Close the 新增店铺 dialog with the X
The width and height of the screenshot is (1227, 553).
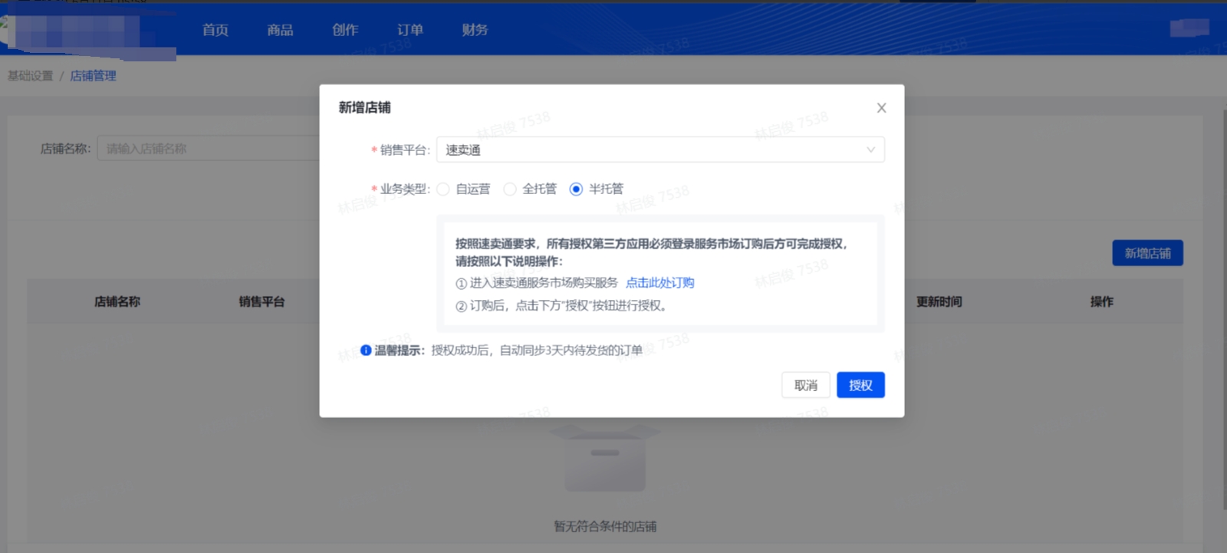tap(881, 108)
